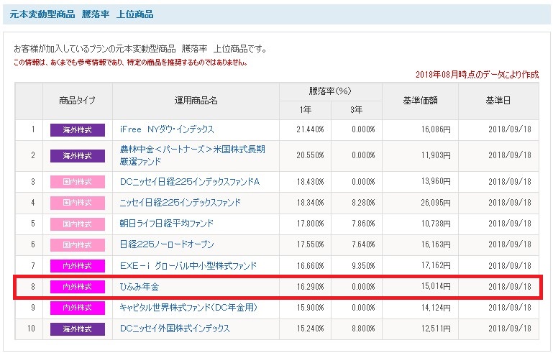Click the 騰落率(%) column header
Screen dimensions: 553x353
[x=331, y=91]
